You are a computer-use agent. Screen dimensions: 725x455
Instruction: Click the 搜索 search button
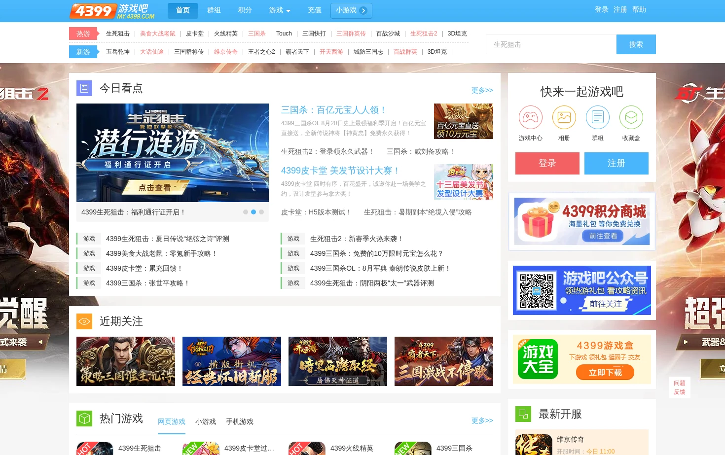[636, 44]
